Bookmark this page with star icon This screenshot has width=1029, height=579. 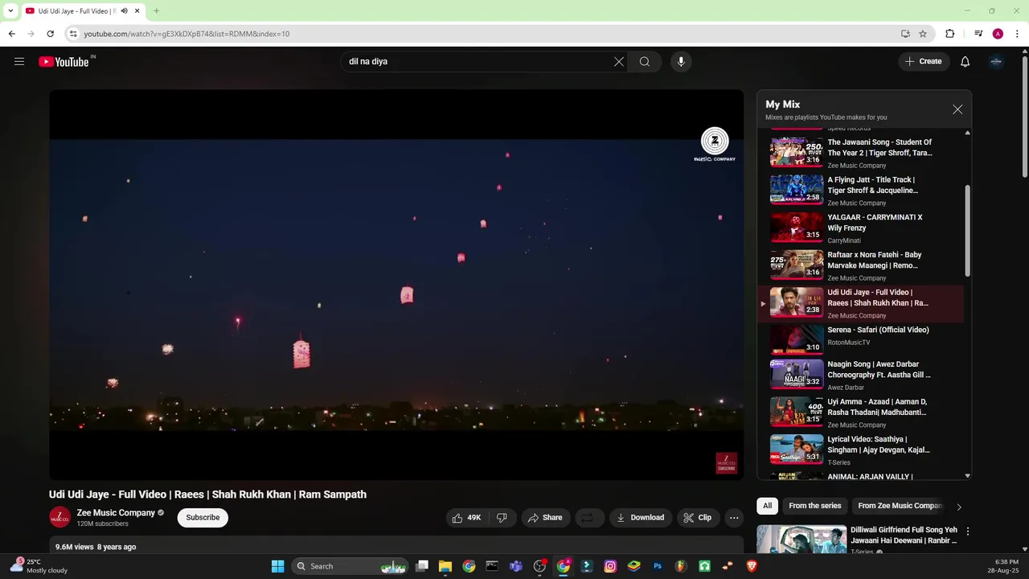tap(923, 34)
